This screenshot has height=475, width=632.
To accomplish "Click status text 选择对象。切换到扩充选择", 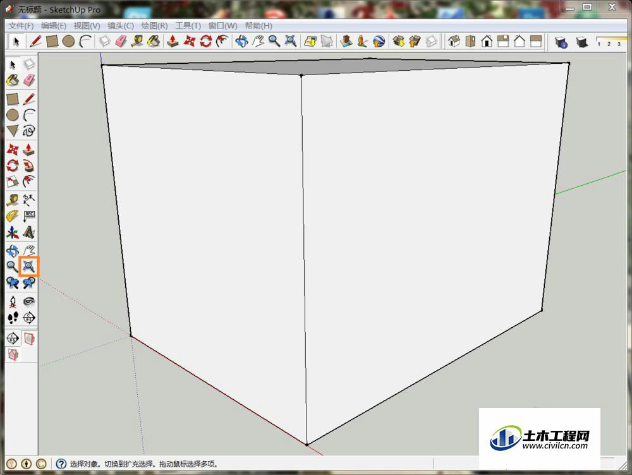I will [x=112, y=464].
